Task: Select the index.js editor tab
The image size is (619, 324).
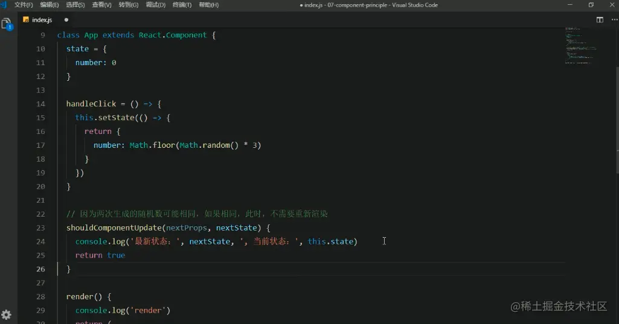Action: coord(46,20)
